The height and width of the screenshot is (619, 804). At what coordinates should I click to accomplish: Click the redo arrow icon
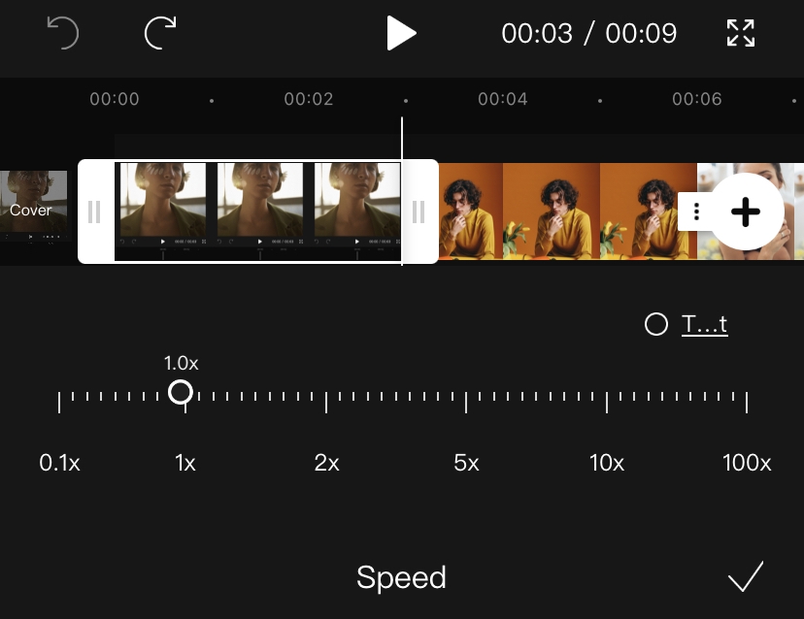click(160, 33)
